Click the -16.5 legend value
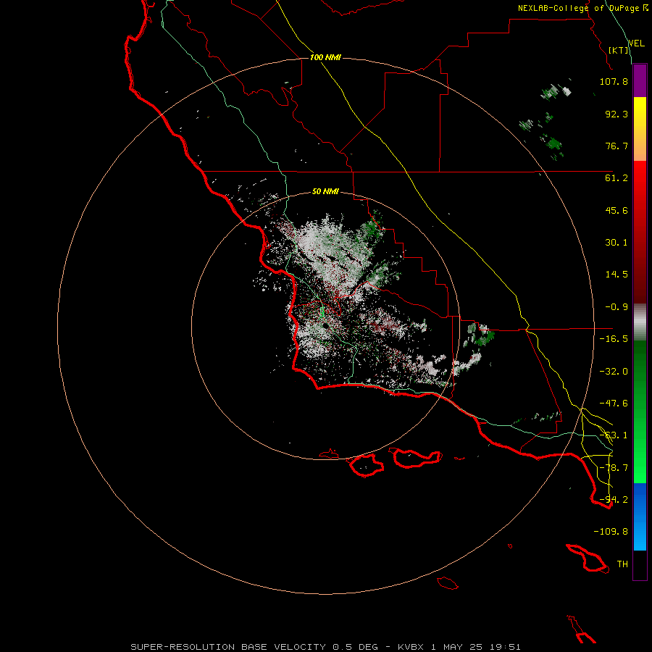 point(614,339)
